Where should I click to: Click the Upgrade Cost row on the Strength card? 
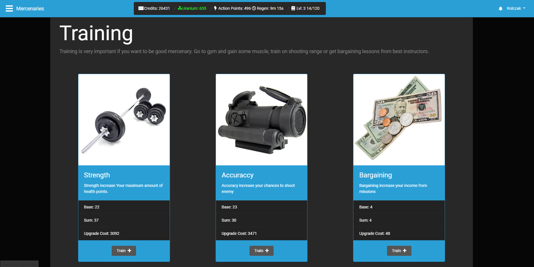(124, 233)
